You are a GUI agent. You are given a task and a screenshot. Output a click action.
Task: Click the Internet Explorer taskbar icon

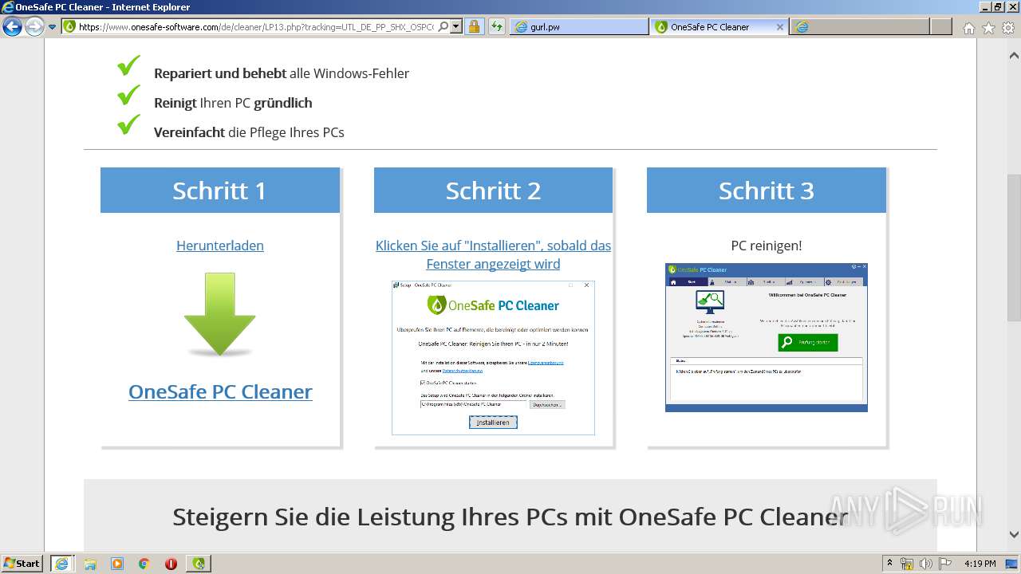62,563
